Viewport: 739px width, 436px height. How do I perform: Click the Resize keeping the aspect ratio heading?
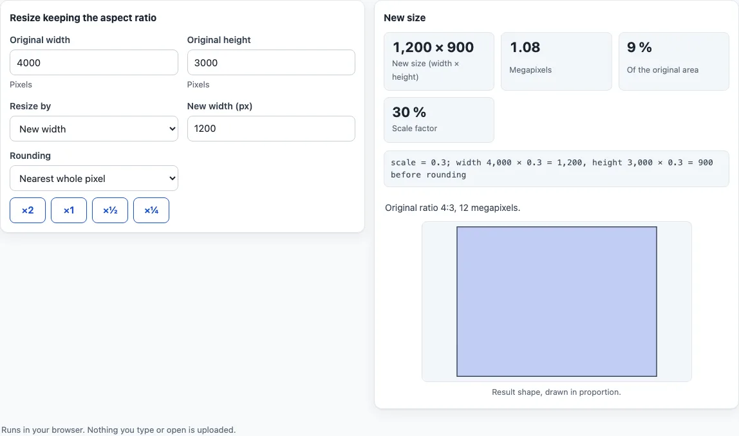(83, 18)
